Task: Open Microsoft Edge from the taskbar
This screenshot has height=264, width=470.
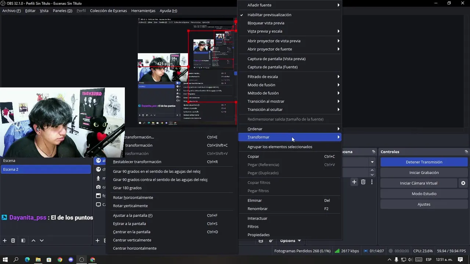Action: point(27,260)
